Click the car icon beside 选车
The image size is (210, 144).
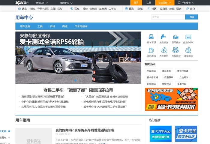coord(19,9)
